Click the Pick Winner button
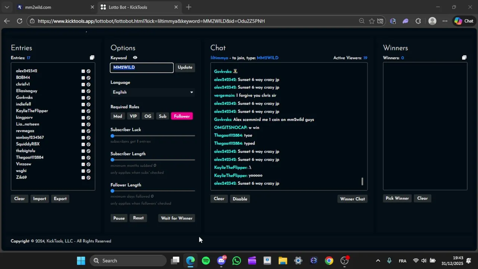Viewport: 478px width, 269px height. coord(397,198)
